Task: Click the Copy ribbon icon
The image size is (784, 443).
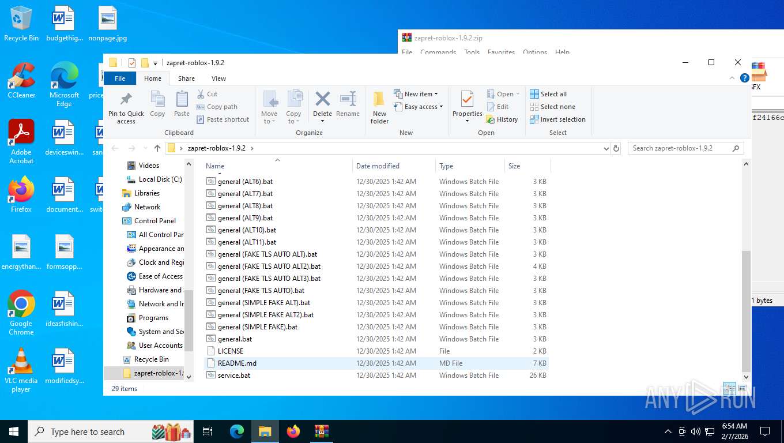Action: tap(157, 99)
